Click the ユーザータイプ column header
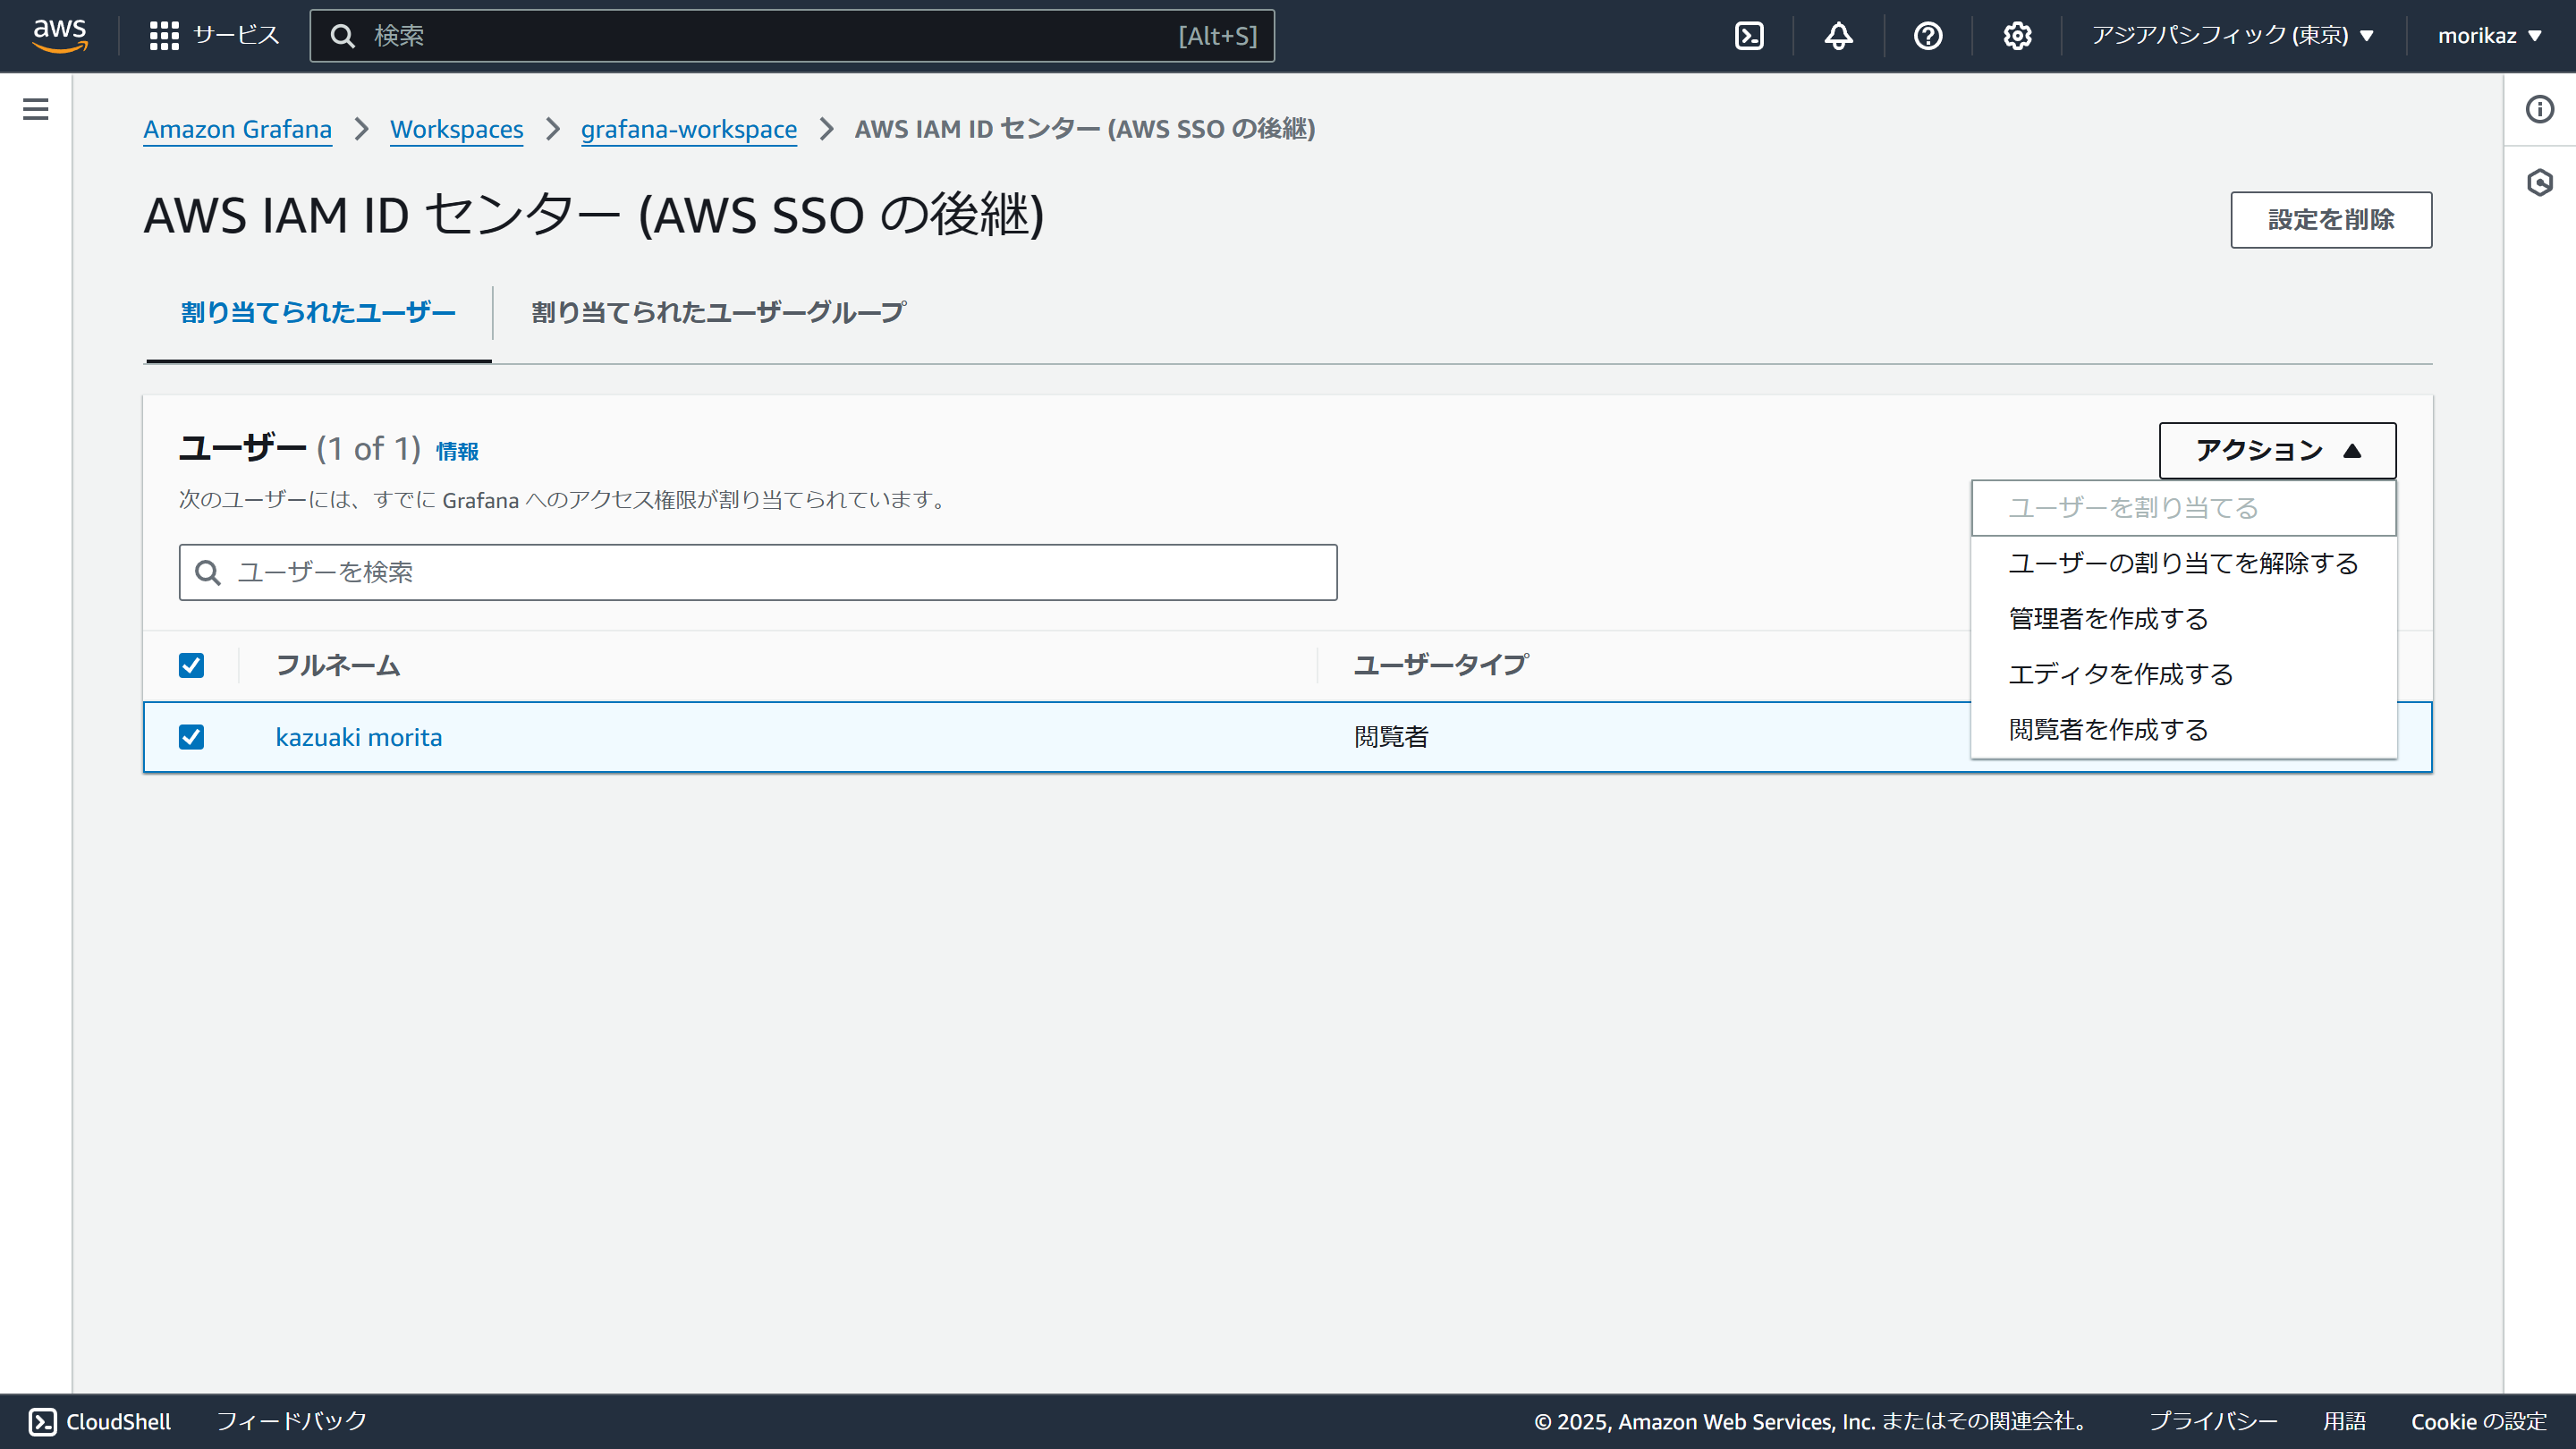The height and width of the screenshot is (1449, 2576). point(1440,665)
